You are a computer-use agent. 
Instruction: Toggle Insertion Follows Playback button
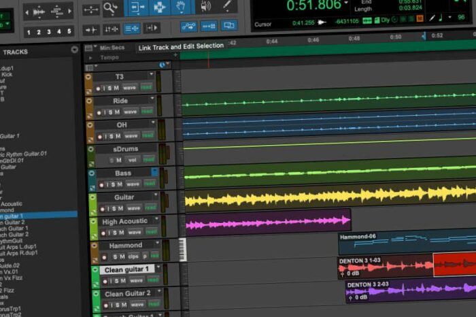pyautogui.click(x=152, y=28)
